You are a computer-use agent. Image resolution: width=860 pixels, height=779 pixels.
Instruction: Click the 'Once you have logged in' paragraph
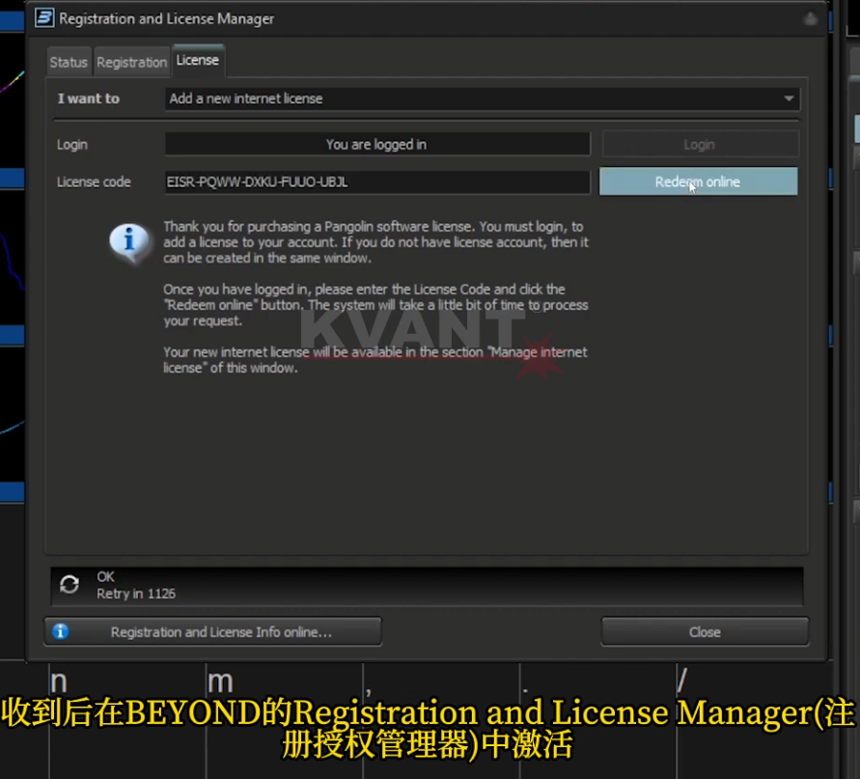click(x=375, y=305)
